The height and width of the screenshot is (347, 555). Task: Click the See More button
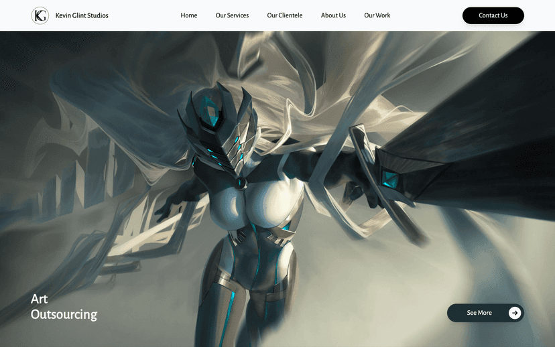485,313
